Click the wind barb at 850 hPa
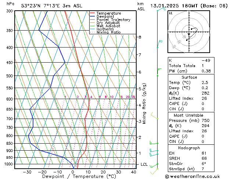Viewport: 231px width, 179px height. tap(154, 143)
